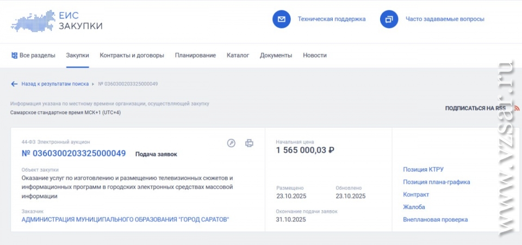Screen dimensions: 522x245
Task: Open the customer Администрация города Саратов link
Action: (125, 220)
